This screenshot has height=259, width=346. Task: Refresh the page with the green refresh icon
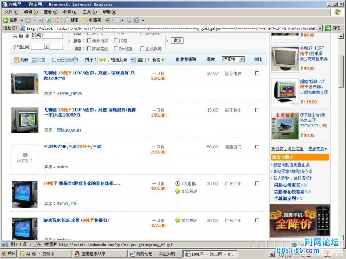click(x=48, y=21)
